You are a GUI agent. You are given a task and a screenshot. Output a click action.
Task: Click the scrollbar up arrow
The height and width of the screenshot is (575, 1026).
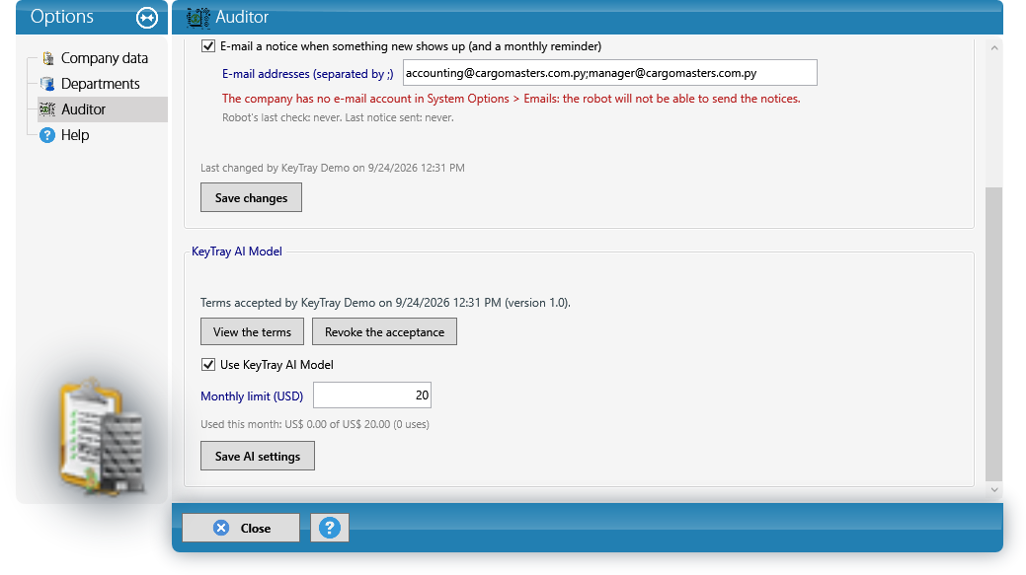tap(994, 47)
